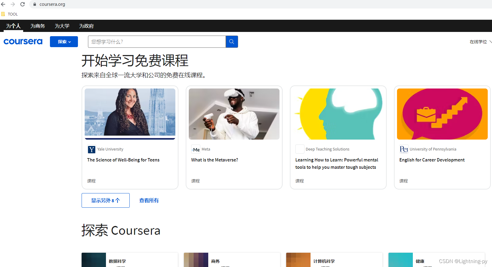Viewport: 492px width, 267px height.
Task: Click the padlock site info icon
Action: [x=35, y=4]
